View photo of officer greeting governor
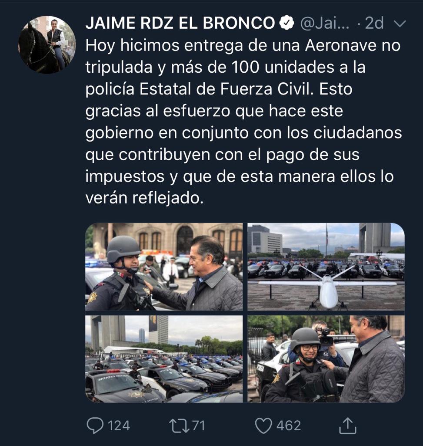This screenshot has height=446, width=423. point(164,267)
